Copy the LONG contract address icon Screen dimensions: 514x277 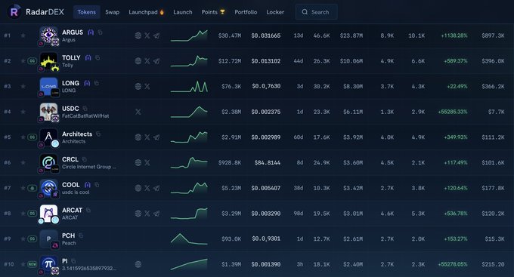click(x=97, y=83)
